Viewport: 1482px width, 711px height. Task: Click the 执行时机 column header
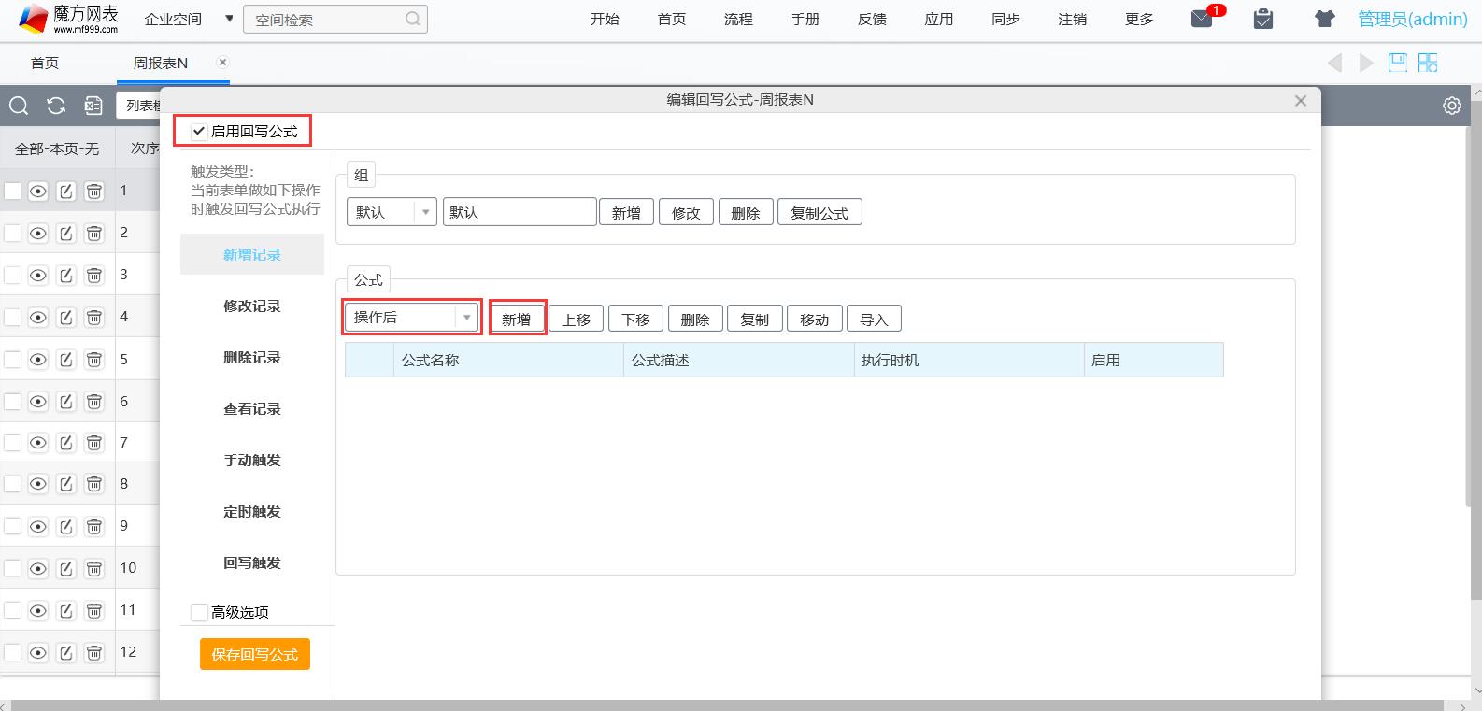(x=969, y=360)
